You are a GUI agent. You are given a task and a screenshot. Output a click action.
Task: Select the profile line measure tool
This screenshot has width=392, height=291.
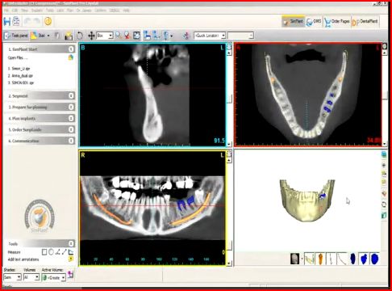click(71, 252)
